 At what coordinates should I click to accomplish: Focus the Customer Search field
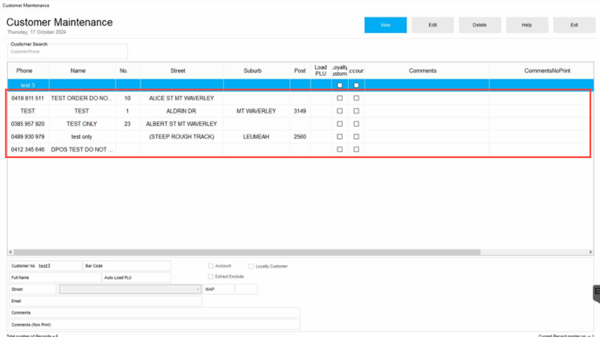coord(67,52)
